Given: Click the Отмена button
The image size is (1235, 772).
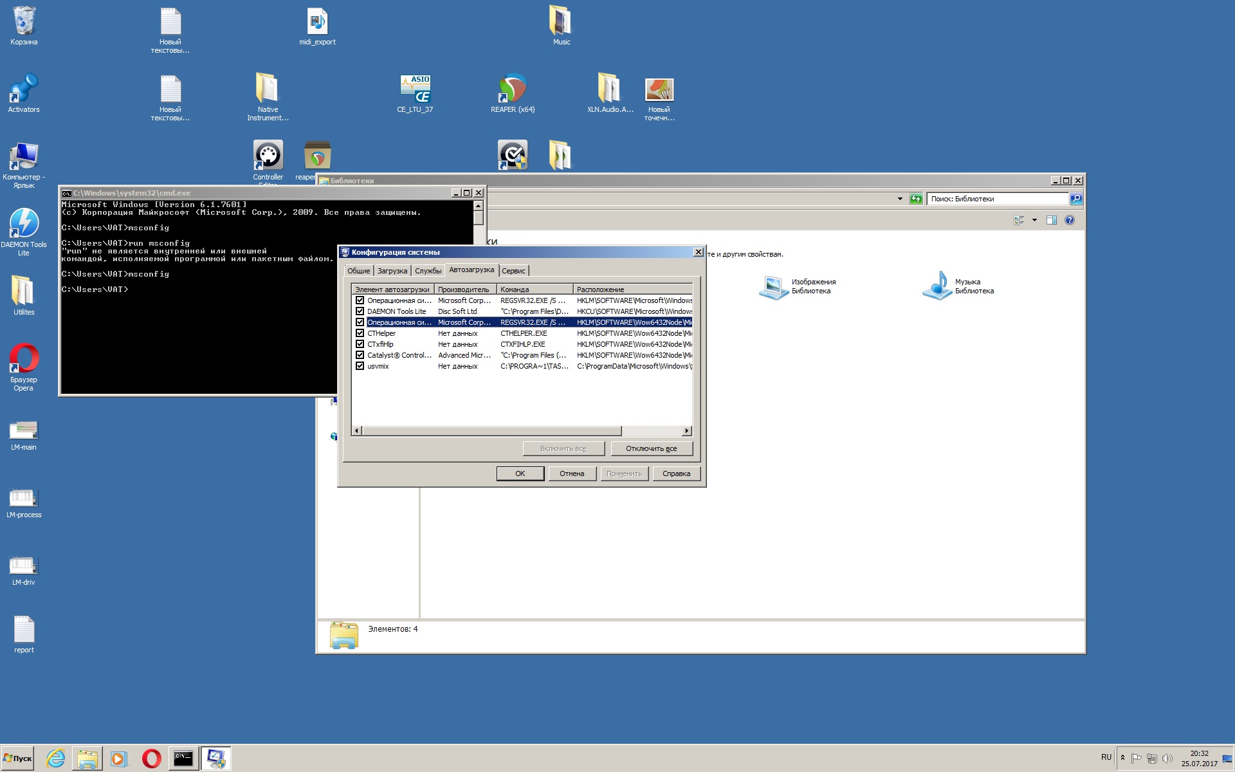Looking at the screenshot, I should [x=571, y=473].
